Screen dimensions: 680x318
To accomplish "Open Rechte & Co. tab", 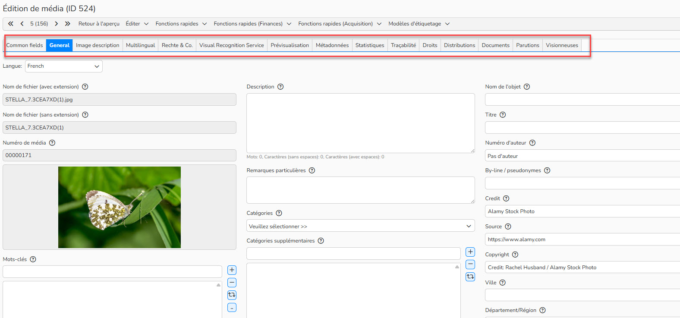I will click(177, 45).
